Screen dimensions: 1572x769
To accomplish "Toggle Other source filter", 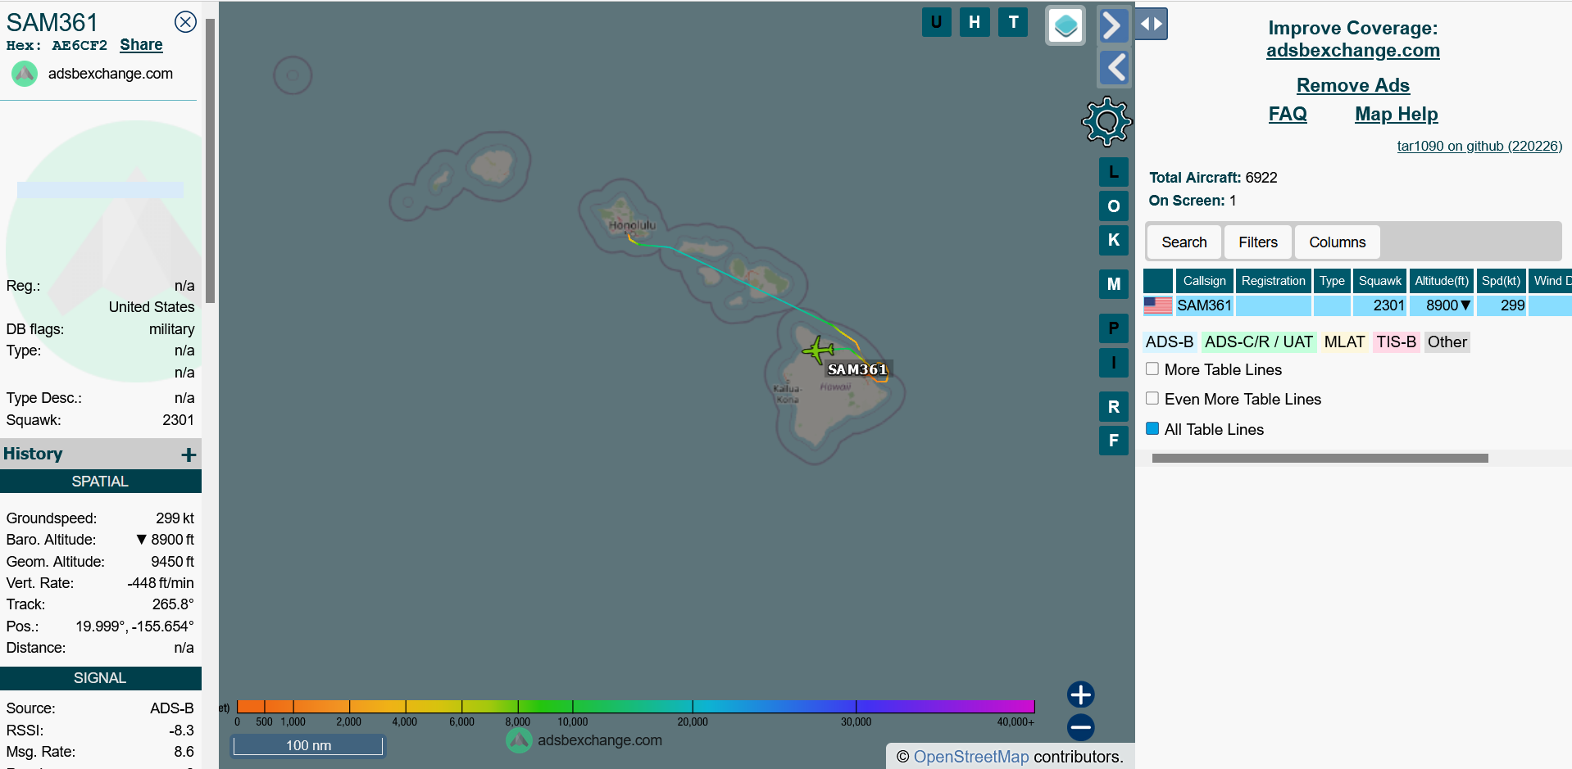I will 1447,342.
